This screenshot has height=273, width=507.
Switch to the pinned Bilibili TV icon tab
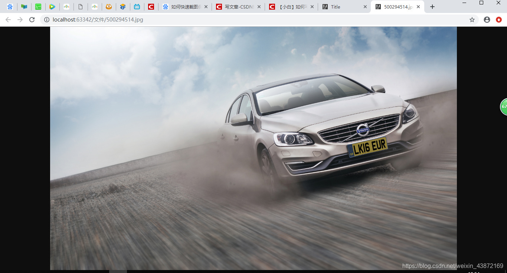tap(137, 7)
